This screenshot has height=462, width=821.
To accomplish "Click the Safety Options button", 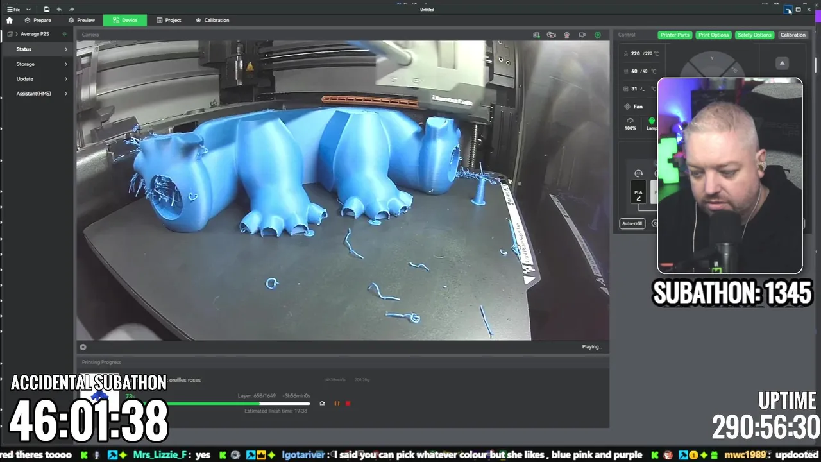I will (754, 35).
